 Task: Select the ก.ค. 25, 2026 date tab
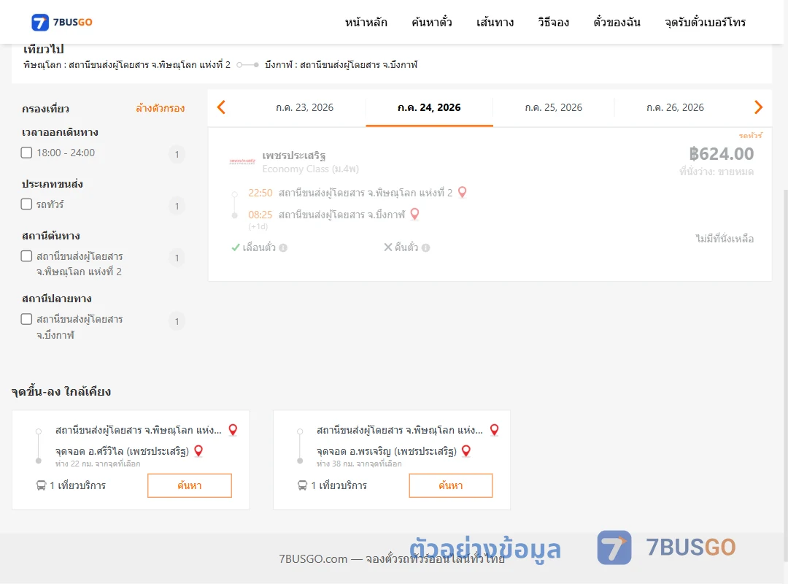pyautogui.click(x=553, y=107)
